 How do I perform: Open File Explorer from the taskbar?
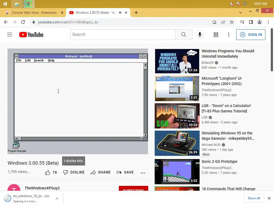17,4
